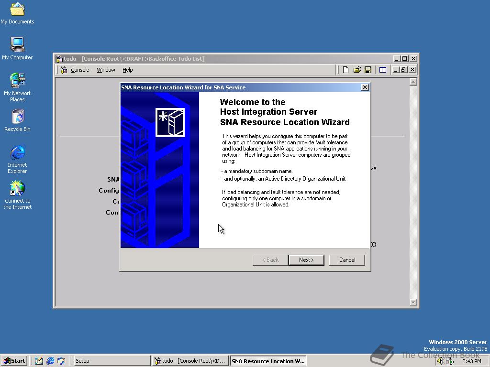Click the Save floppy disk toolbar icon
The height and width of the screenshot is (367, 490).
pyautogui.click(x=368, y=70)
